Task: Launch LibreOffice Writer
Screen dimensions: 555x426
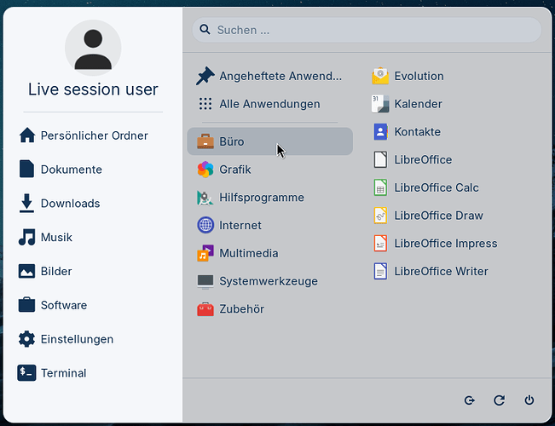Action: coord(430,272)
